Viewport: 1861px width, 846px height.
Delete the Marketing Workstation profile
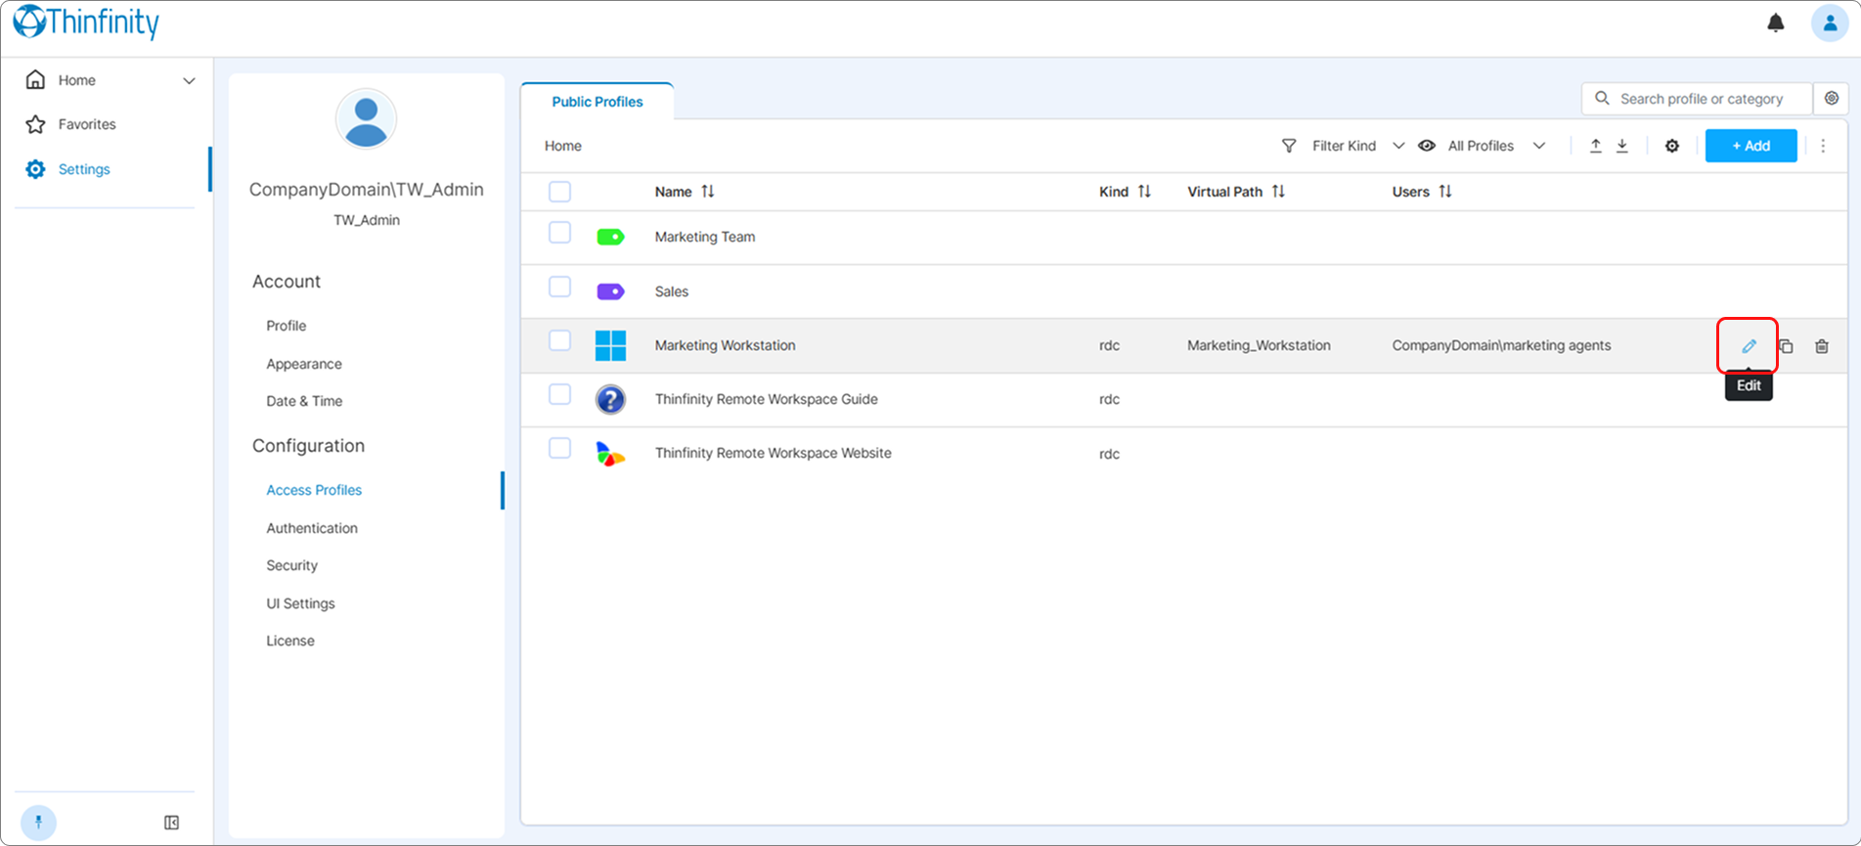click(1822, 345)
